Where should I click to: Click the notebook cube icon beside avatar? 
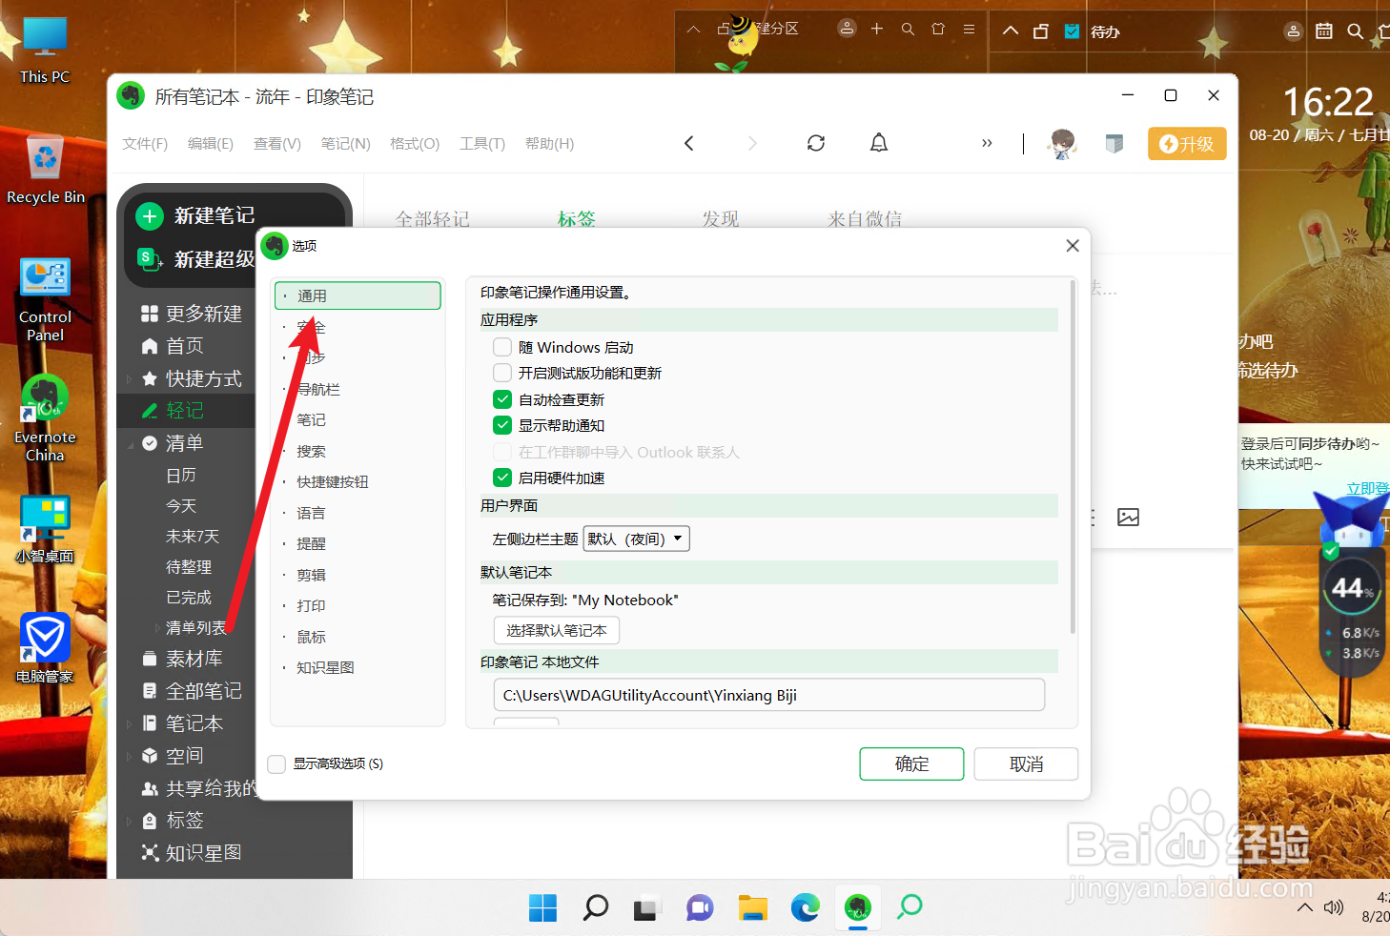click(x=1114, y=143)
